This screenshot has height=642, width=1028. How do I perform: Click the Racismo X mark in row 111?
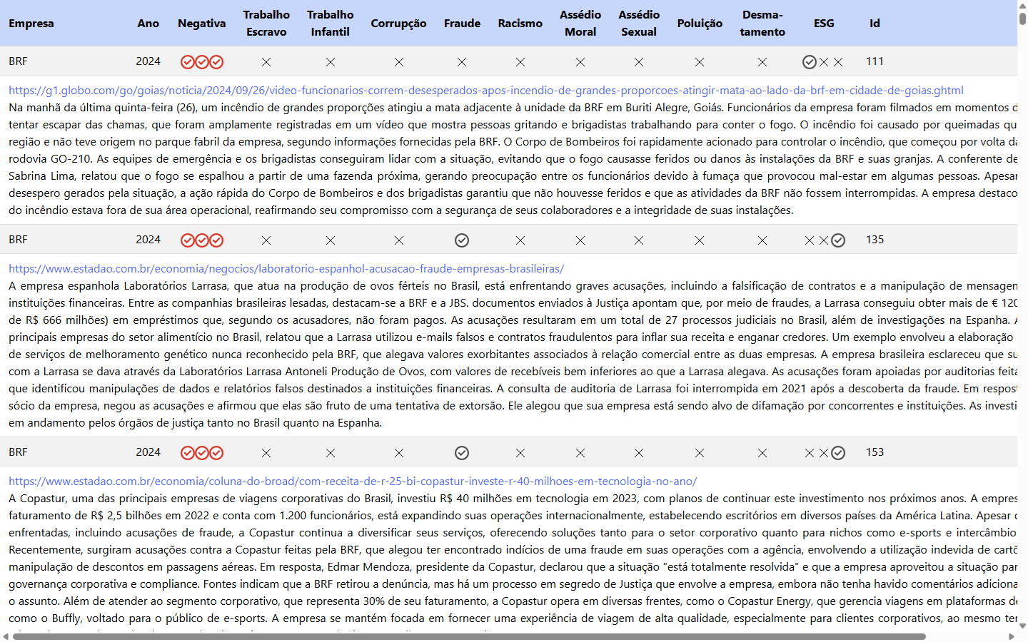520,62
